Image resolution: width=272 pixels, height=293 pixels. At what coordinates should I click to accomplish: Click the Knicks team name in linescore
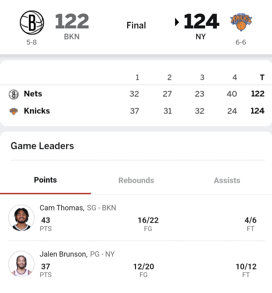pos(37,111)
